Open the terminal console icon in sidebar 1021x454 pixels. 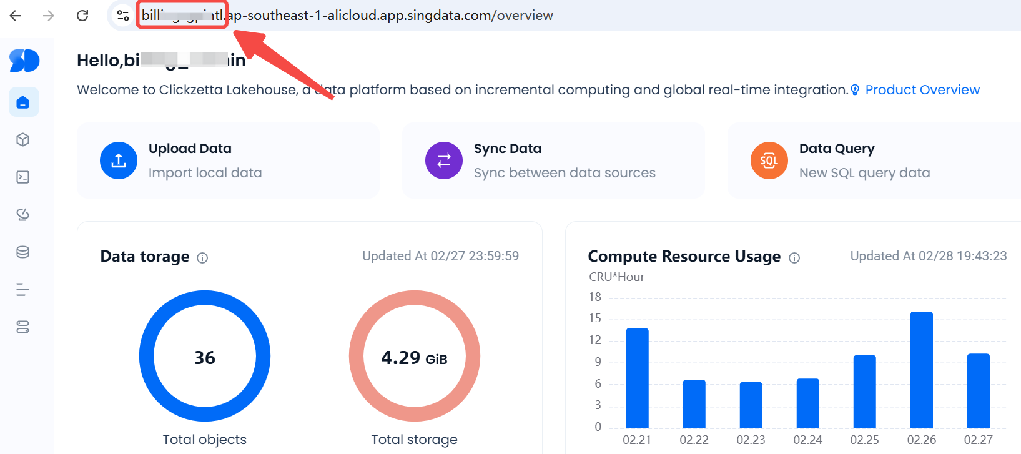point(23,177)
